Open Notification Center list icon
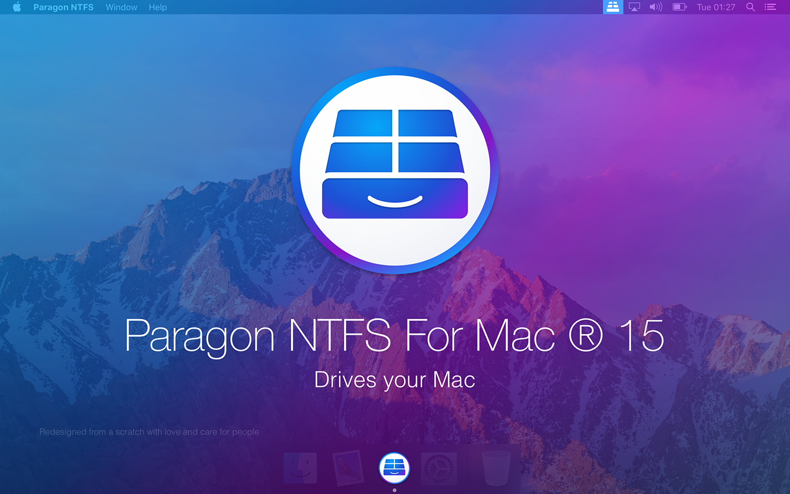The width and height of the screenshot is (790, 494). pyautogui.click(x=770, y=7)
